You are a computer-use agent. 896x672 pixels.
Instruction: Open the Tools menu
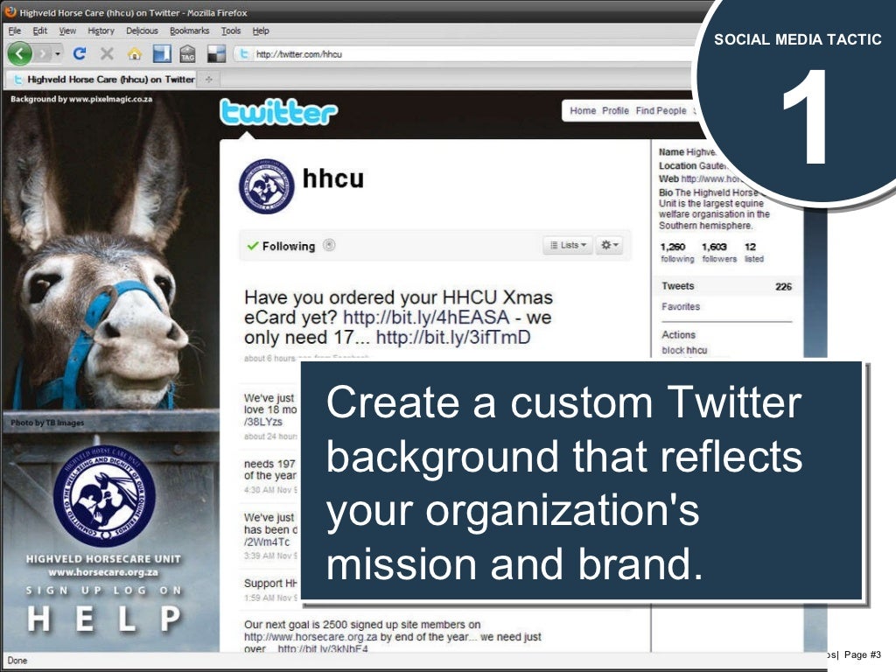click(231, 31)
